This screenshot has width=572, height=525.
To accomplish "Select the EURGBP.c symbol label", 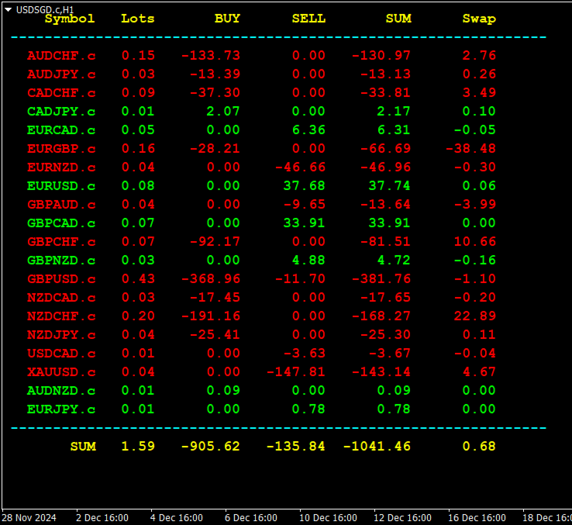I will (x=61, y=149).
